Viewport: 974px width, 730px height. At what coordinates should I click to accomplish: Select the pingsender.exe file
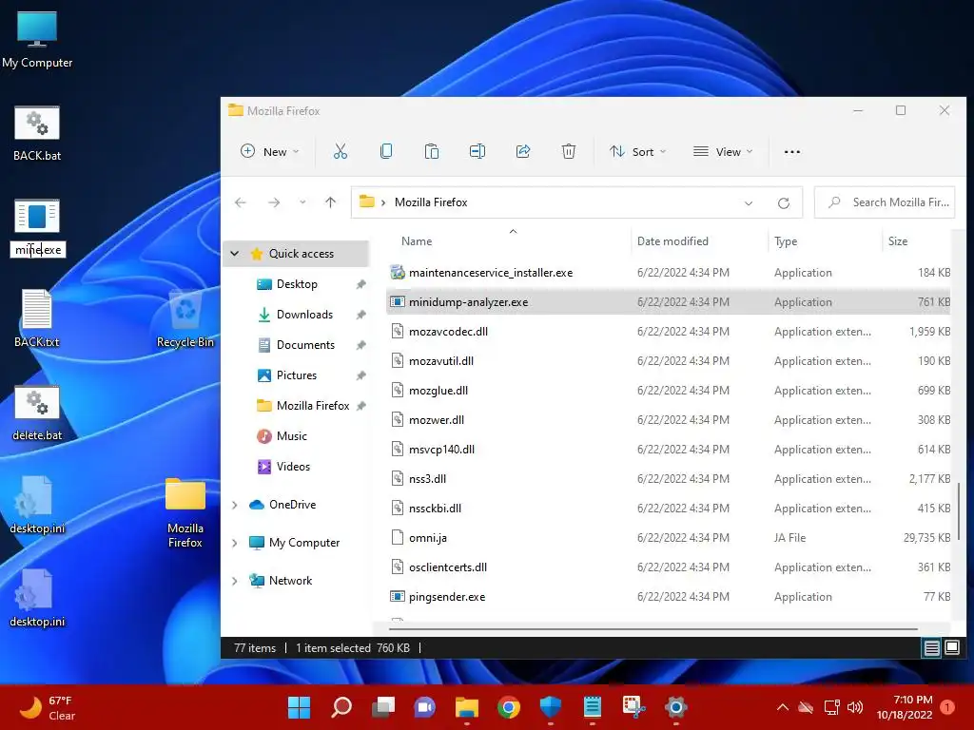click(x=668, y=597)
